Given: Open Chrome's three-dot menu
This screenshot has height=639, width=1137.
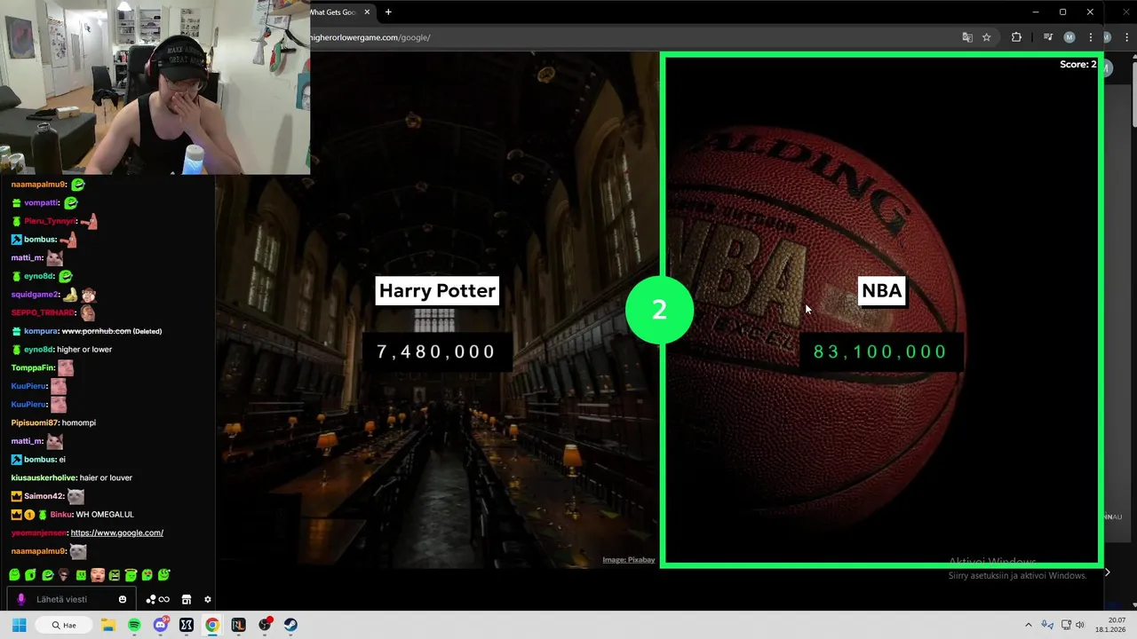Looking at the screenshot, I should (1091, 37).
